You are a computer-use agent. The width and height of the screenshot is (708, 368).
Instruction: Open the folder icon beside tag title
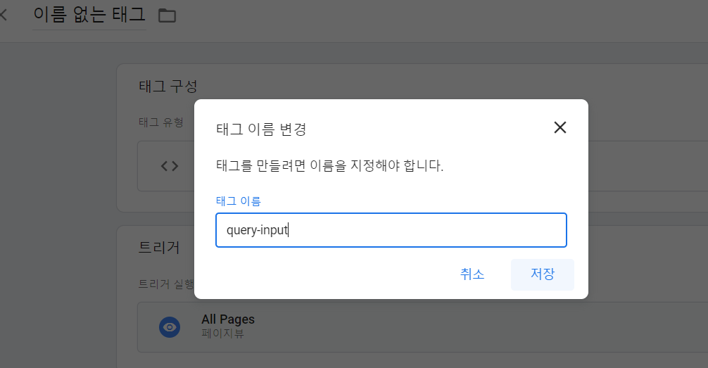(167, 15)
